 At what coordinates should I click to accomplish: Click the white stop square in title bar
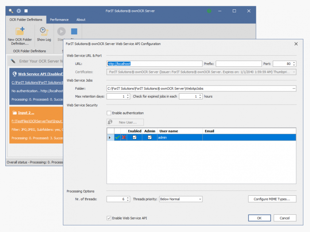26,11
